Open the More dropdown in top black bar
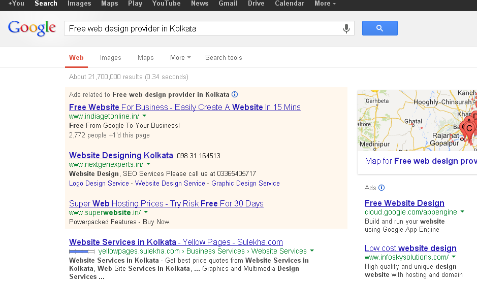 [x=325, y=4]
